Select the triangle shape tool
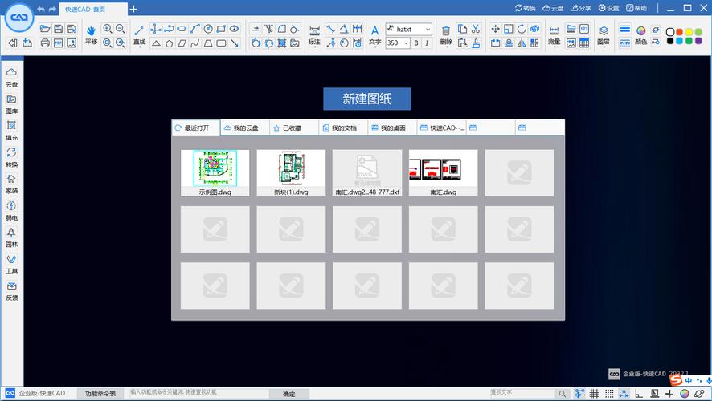712x401 pixels. click(x=156, y=43)
